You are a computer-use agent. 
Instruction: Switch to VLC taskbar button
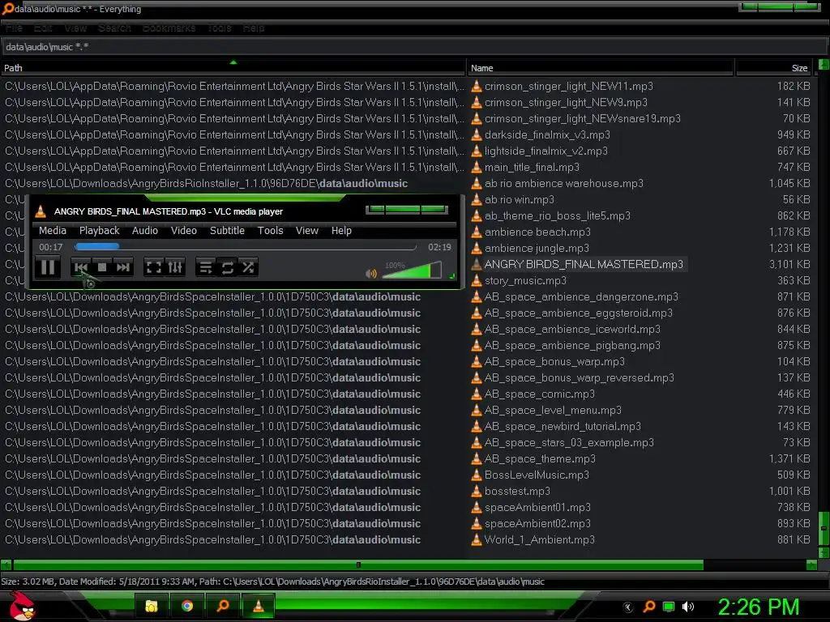click(259, 606)
